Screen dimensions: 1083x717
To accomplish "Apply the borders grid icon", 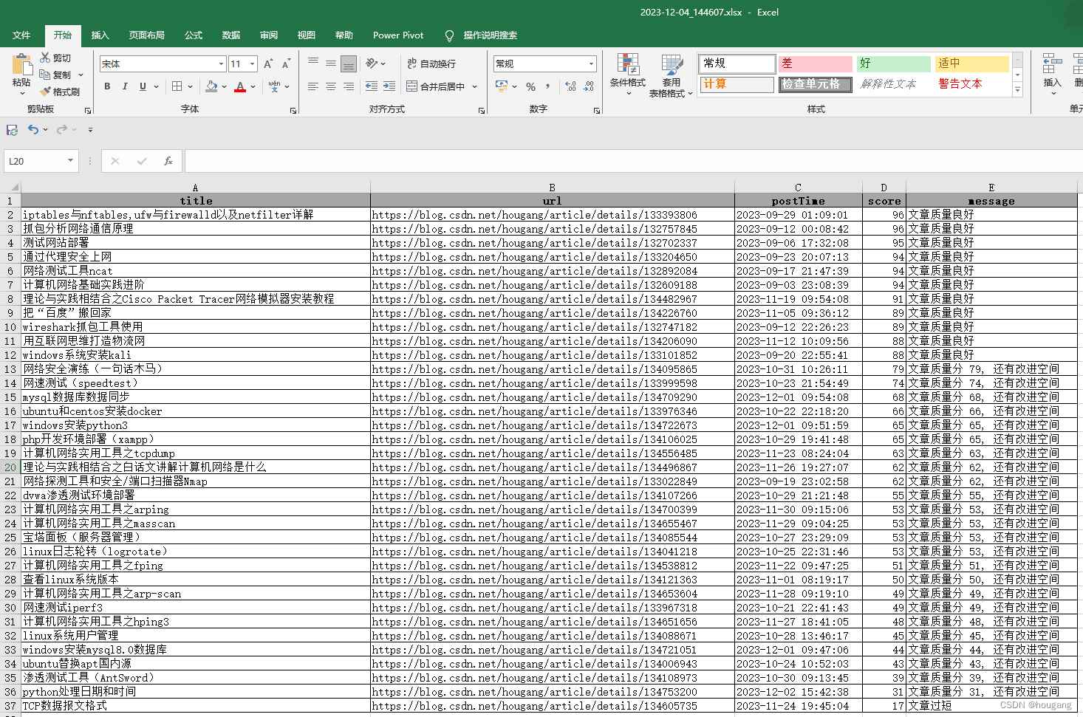I will click(x=177, y=86).
